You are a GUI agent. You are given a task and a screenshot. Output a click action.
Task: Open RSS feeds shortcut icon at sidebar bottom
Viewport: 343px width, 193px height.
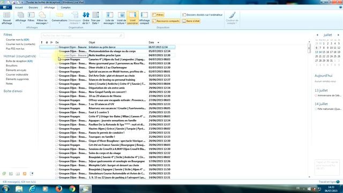click(x=25, y=174)
